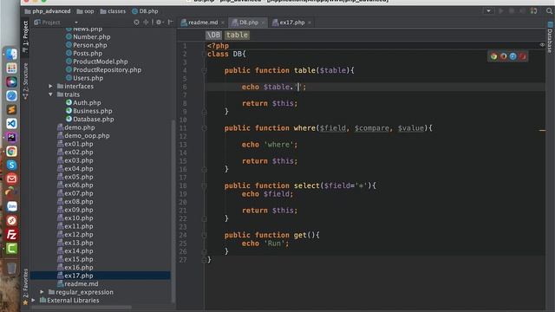The height and width of the screenshot is (312, 555).
Task: Click the scroll-from-source icon in Project panel
Action: click(x=136, y=23)
